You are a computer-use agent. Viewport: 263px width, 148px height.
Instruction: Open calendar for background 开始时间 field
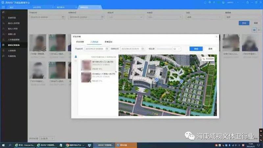[x=63, y=17]
